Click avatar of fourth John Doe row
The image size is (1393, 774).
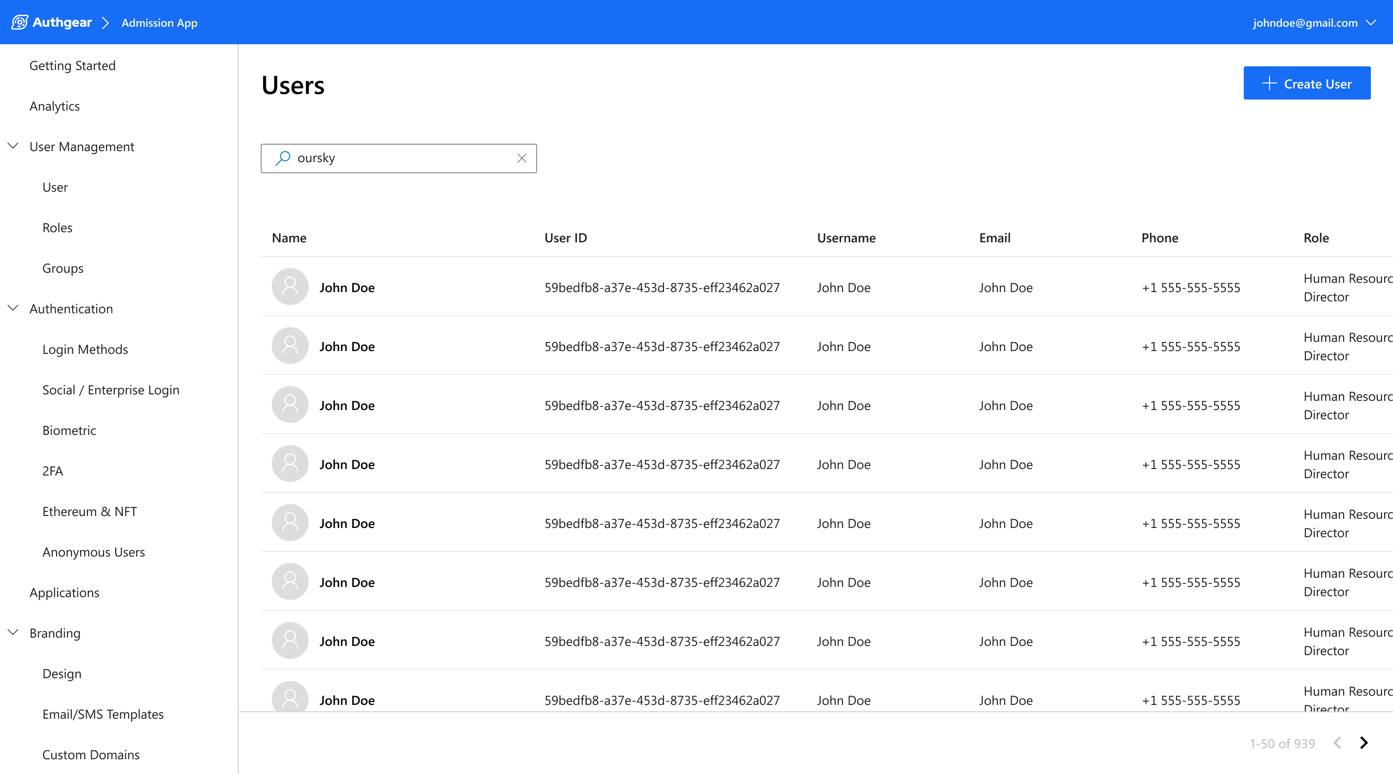coord(290,463)
